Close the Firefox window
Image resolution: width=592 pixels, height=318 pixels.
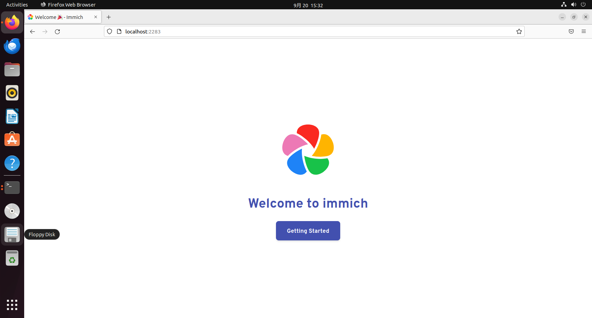(586, 17)
